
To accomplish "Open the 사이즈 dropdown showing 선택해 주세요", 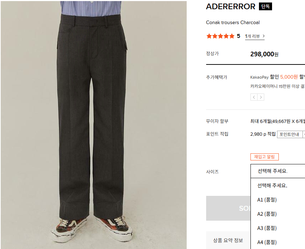I will pyautogui.click(x=278, y=171).
